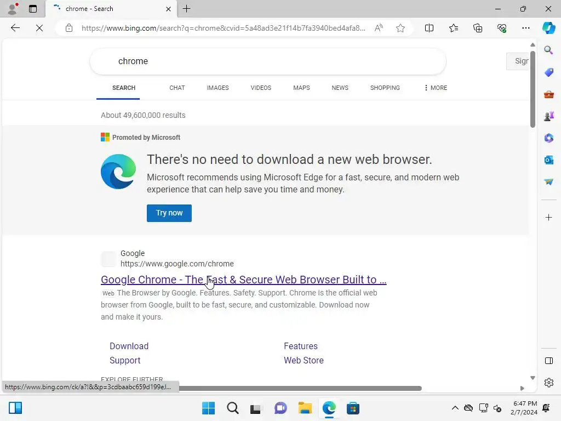Screen dimensions: 561x421
Task: Add this page to favorites star
Action: click(x=400, y=28)
